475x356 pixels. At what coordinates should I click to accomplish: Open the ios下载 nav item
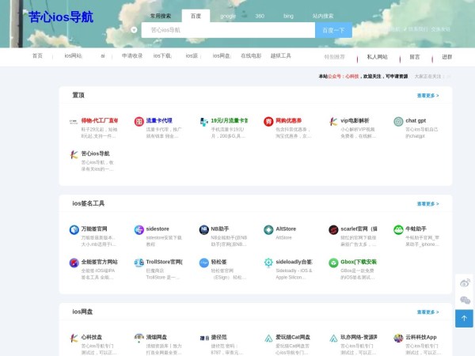click(162, 56)
